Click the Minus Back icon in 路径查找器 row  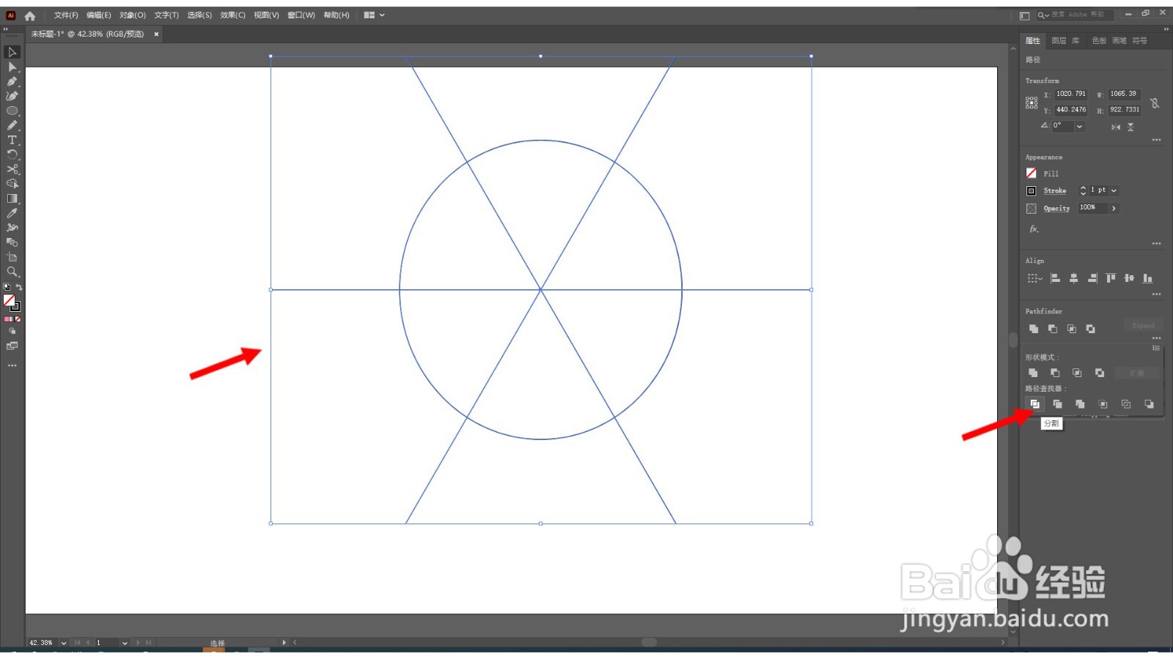pyautogui.click(x=1149, y=404)
